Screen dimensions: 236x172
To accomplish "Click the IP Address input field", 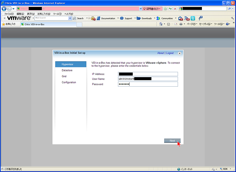I will (x=148, y=74).
